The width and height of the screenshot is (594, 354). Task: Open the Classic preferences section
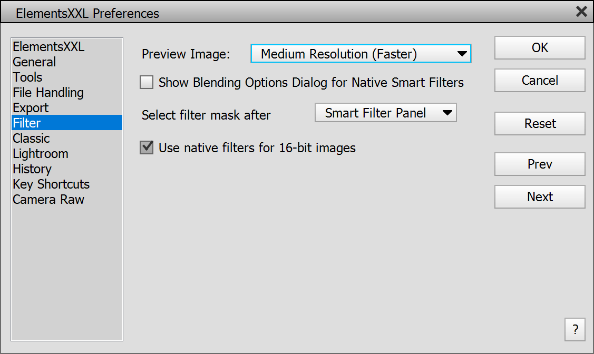click(x=31, y=139)
